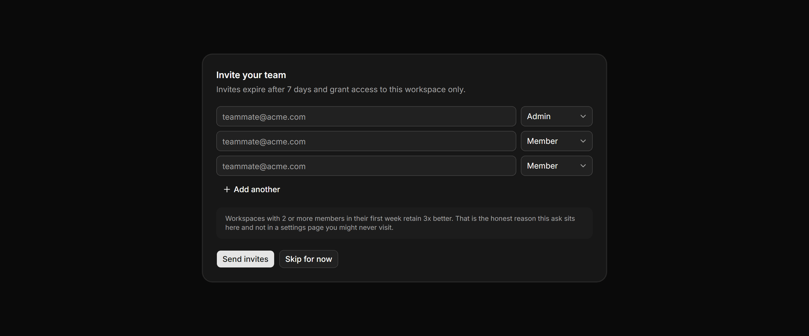Open the Admin role dropdown
The height and width of the screenshot is (336, 809).
coord(556,117)
